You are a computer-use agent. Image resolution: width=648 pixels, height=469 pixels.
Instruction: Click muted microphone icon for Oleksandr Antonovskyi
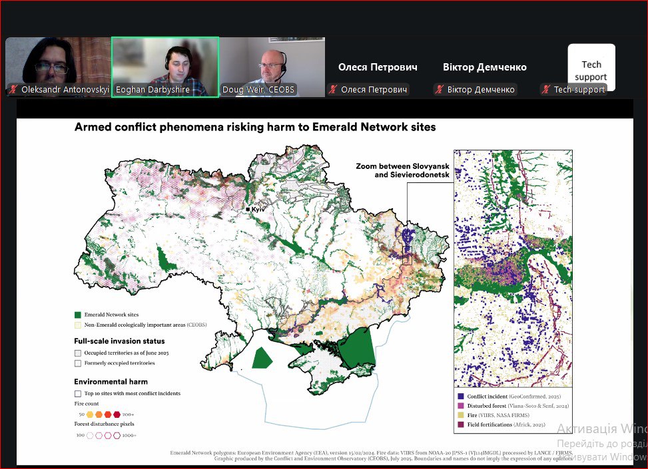point(14,89)
